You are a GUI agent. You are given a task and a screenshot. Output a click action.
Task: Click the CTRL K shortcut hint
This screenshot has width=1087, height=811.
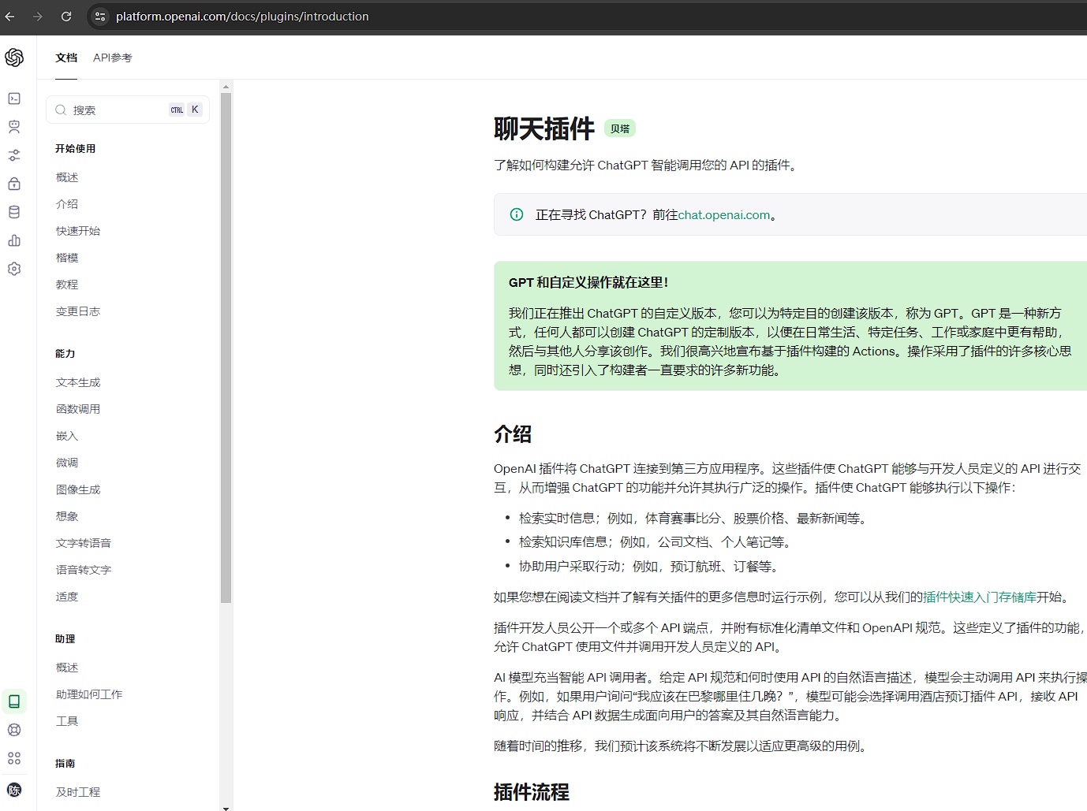[x=186, y=110]
